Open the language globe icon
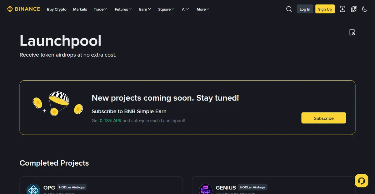 (x=354, y=9)
